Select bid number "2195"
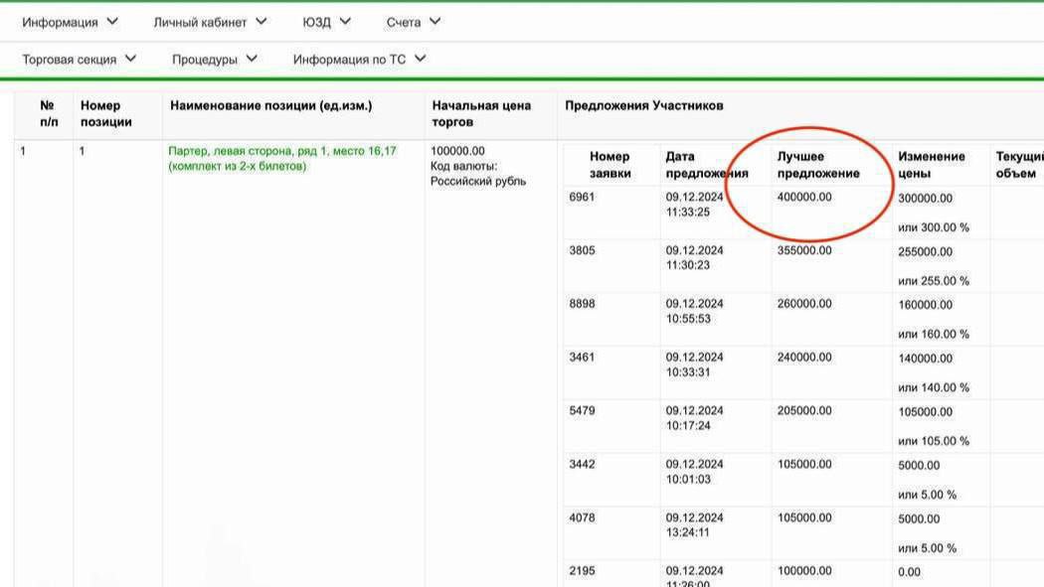Image resolution: width=1044 pixels, height=587 pixels. (x=582, y=571)
